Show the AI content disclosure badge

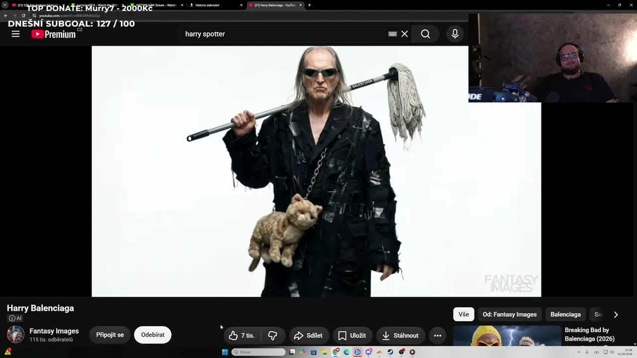[x=15, y=318]
